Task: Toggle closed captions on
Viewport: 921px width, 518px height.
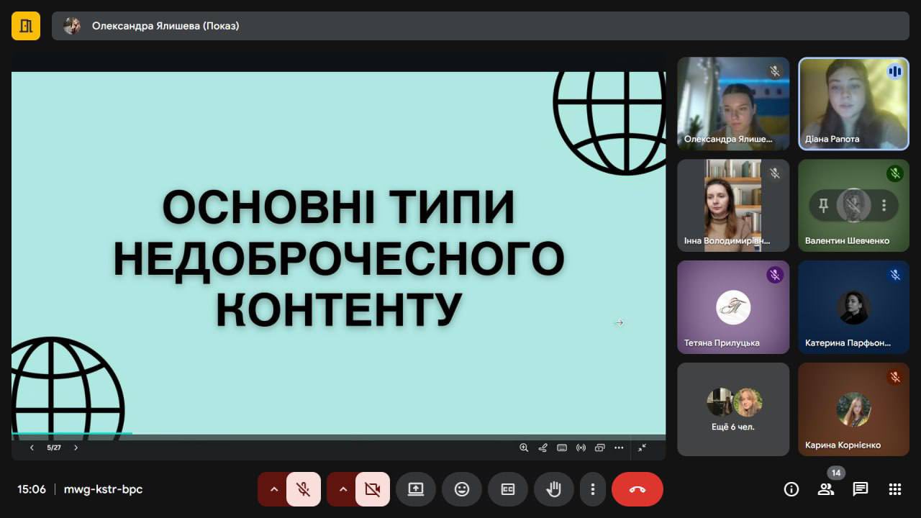Action: (507, 489)
